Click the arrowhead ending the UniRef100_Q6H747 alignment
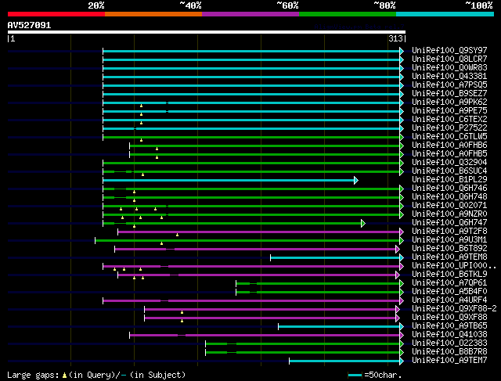 point(363,223)
